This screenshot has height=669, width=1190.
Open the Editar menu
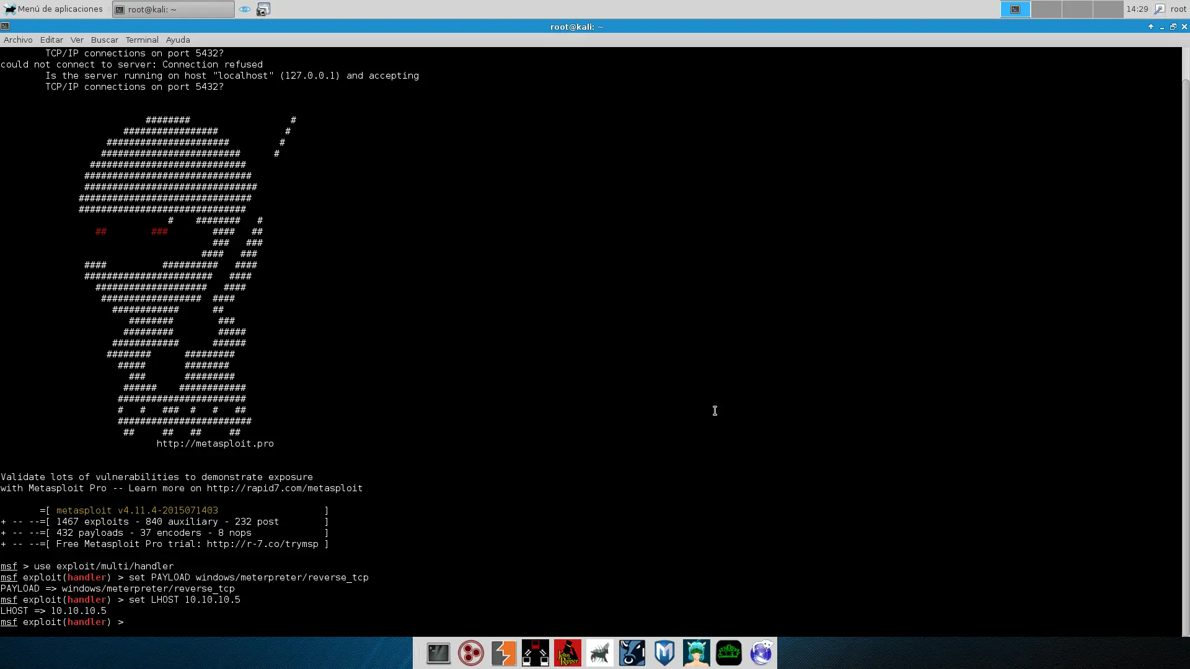[x=51, y=40]
